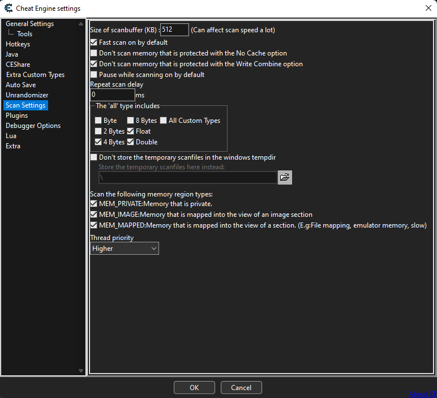Select Tools under General Settings

24,34
